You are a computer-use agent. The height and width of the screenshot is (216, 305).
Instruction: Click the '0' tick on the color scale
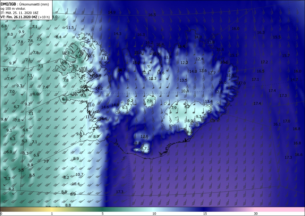click(x=1, y=214)
